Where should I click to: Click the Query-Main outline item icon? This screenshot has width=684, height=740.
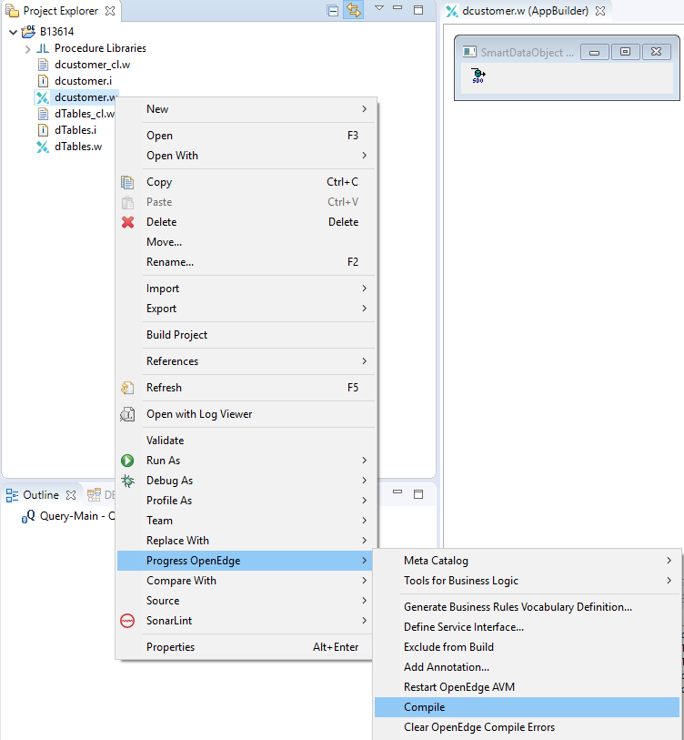(28, 516)
